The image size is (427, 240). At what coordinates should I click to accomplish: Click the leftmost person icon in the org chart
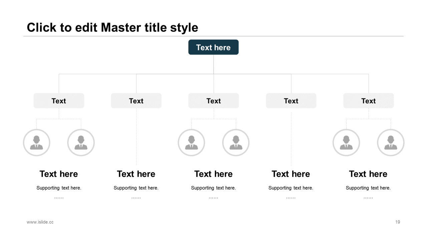point(36,143)
